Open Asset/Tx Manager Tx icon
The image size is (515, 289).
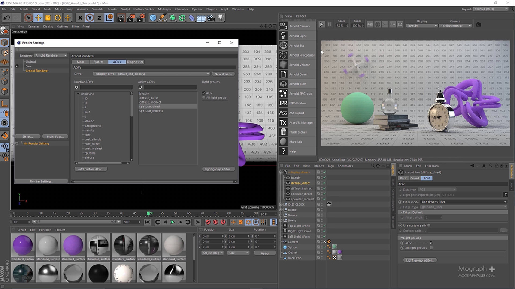[283, 122]
